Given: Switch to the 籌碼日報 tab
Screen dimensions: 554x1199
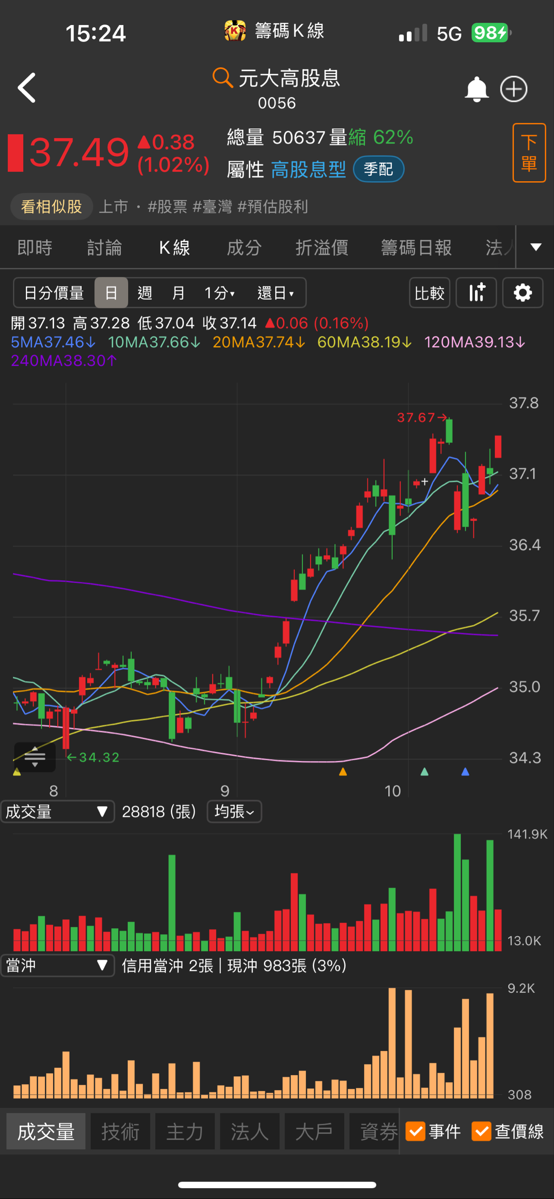Looking at the screenshot, I should coord(416,247).
